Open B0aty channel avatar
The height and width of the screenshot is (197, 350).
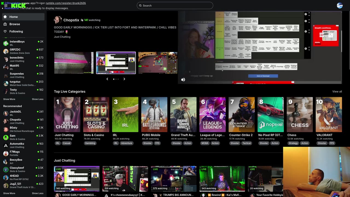6,129
